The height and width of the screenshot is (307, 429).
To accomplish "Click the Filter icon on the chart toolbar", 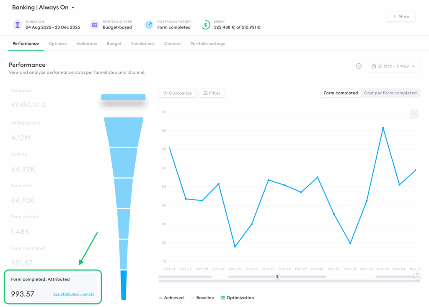I will (205, 93).
